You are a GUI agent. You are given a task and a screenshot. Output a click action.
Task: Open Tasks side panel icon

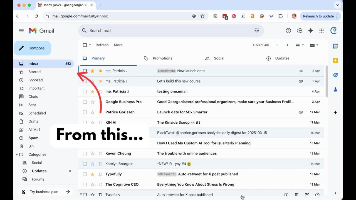335,75
